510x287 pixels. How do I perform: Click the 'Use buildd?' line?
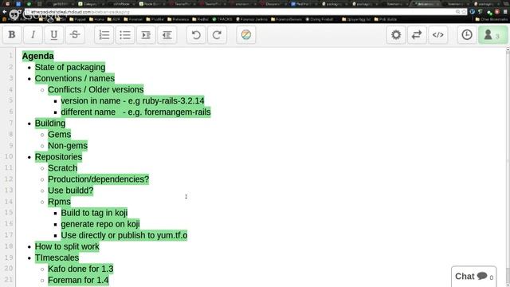pos(71,191)
